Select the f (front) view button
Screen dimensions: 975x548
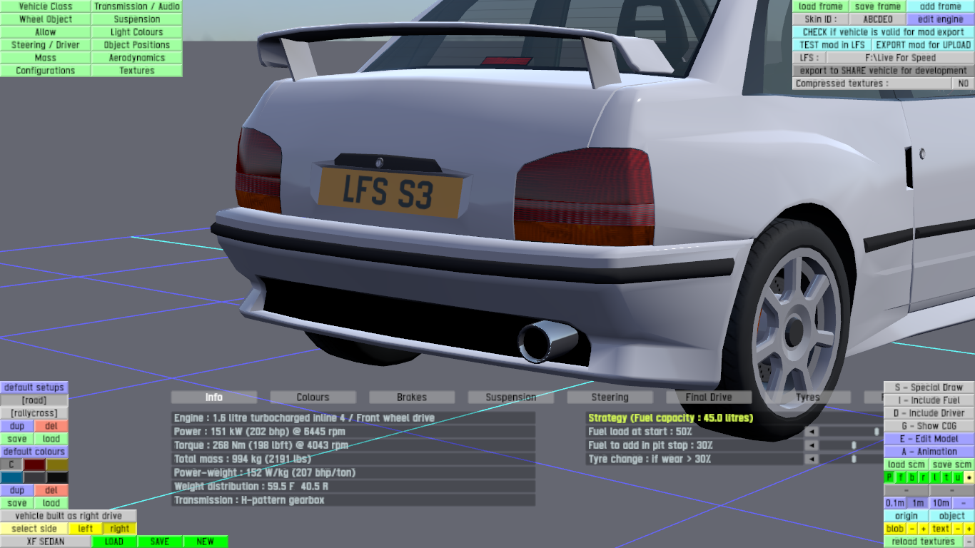[901, 477]
